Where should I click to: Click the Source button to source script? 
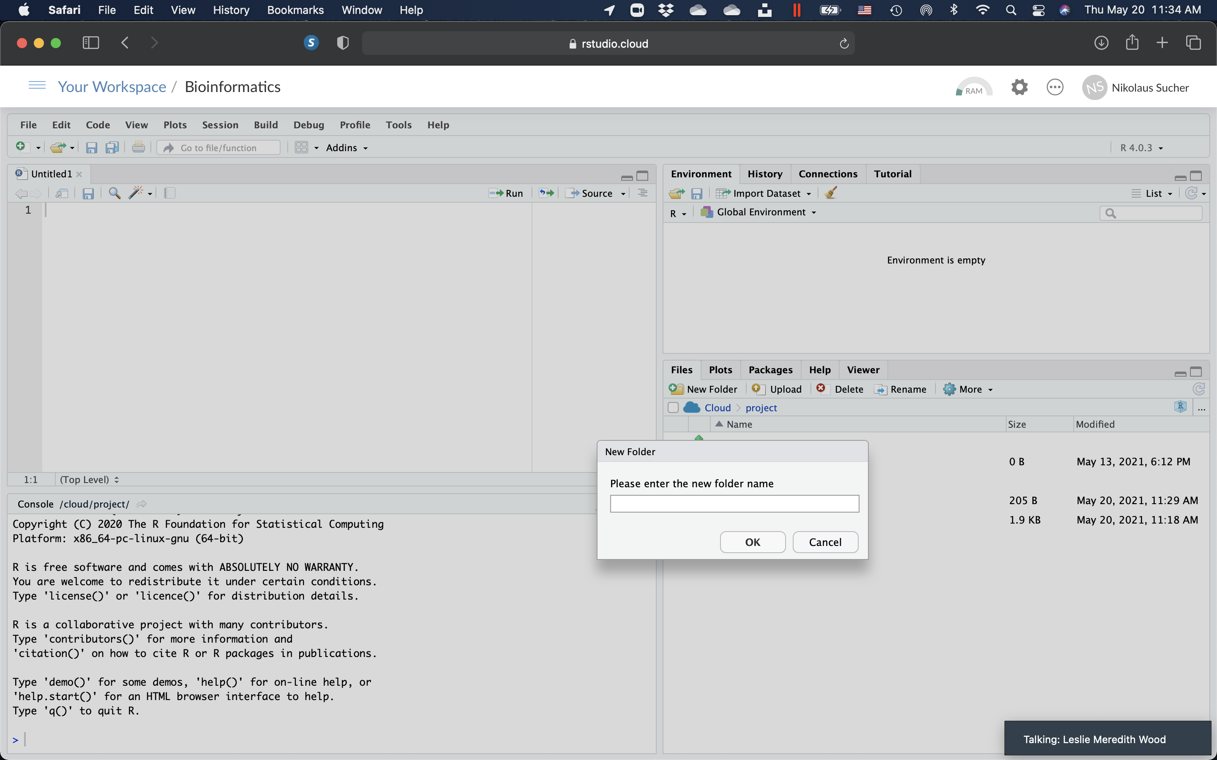pyautogui.click(x=592, y=193)
